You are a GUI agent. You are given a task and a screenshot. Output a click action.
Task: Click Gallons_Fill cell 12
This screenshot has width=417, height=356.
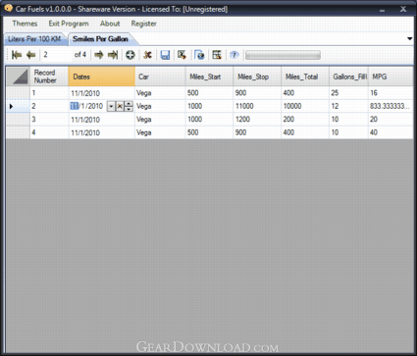click(349, 106)
